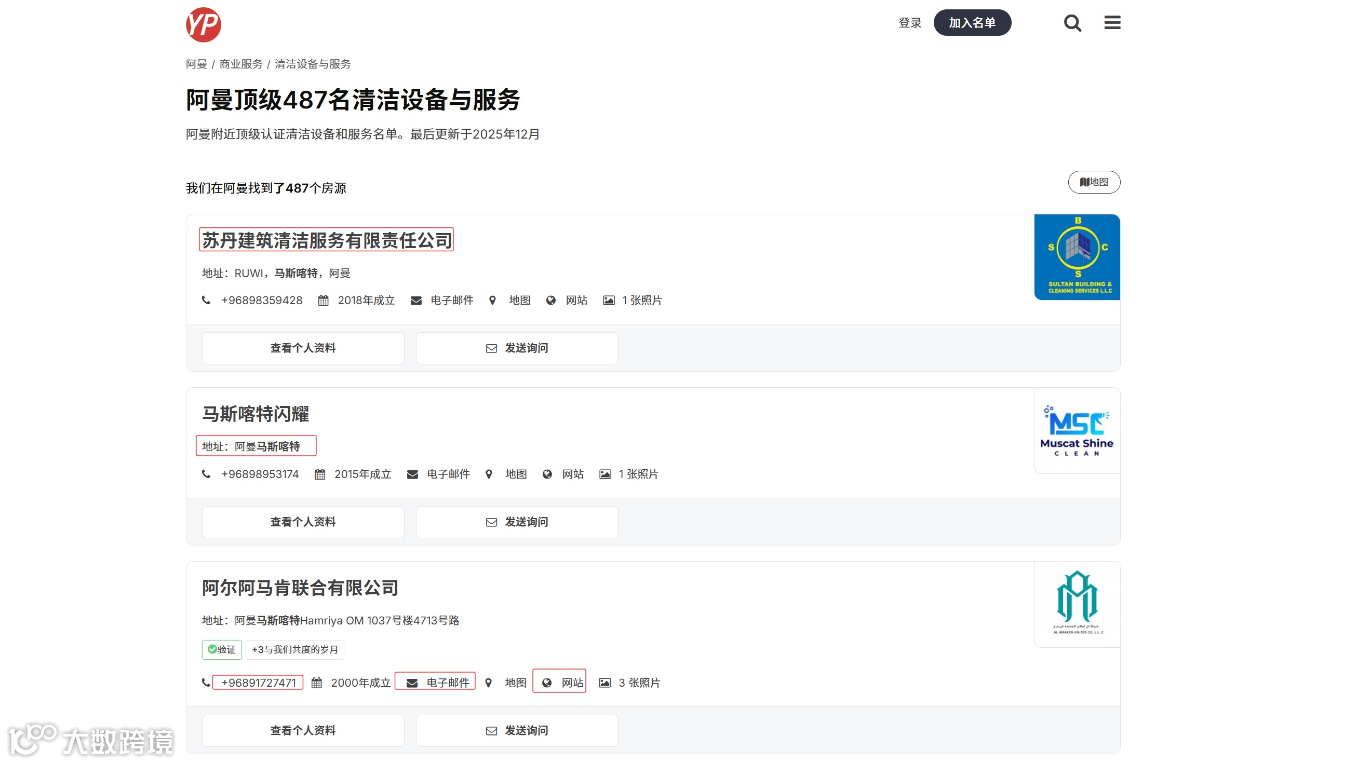Click map pin icon for Muscat Shine listing
The width and height of the screenshot is (1357, 763).
coord(489,474)
